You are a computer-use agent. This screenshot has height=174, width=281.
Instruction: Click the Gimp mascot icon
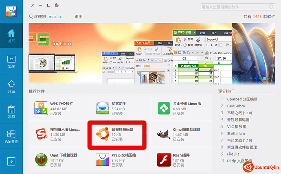pyautogui.click(x=164, y=134)
